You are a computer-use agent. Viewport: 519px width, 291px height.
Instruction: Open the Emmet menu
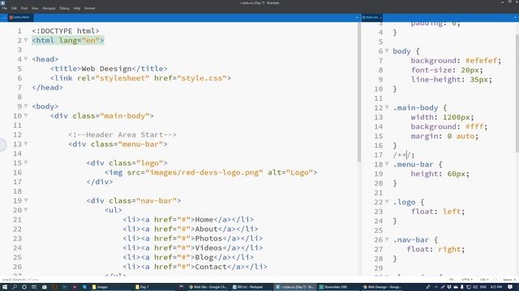[90, 8]
